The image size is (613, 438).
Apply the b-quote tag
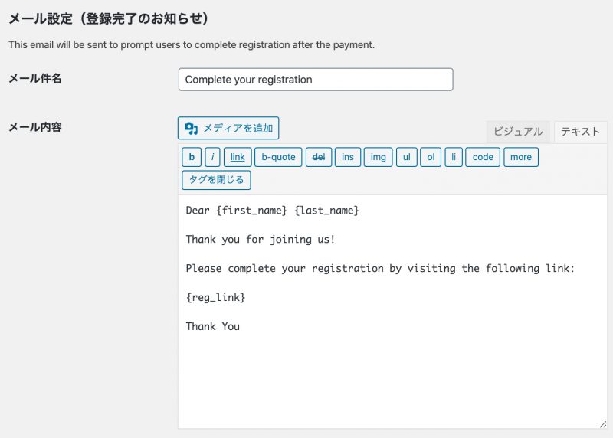pos(278,157)
